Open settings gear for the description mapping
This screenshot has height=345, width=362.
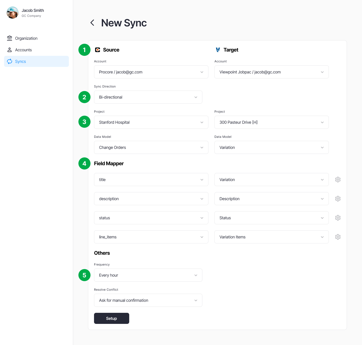[338, 199]
